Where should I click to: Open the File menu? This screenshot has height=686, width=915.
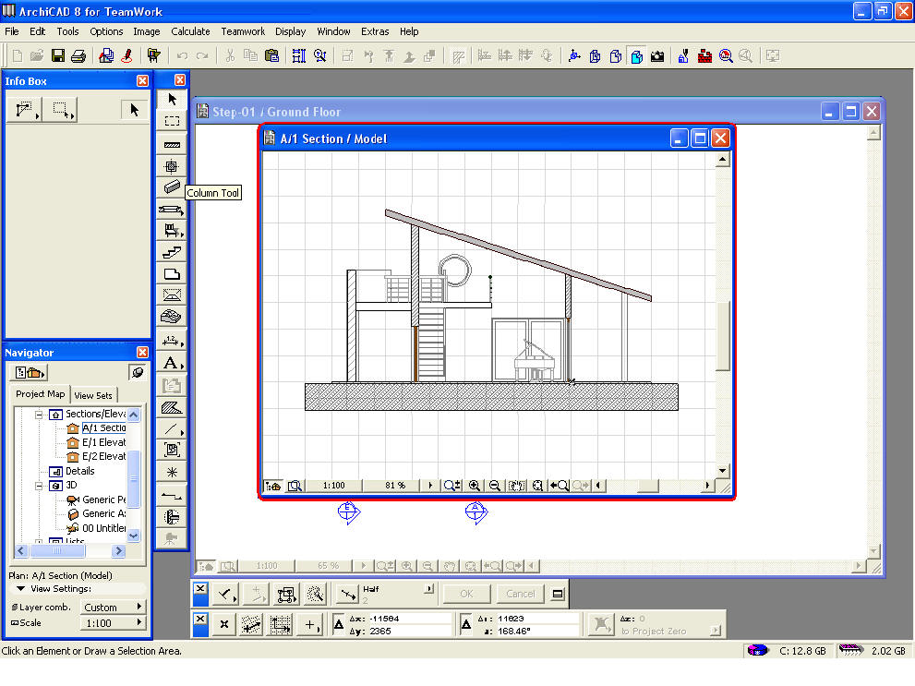[12, 31]
